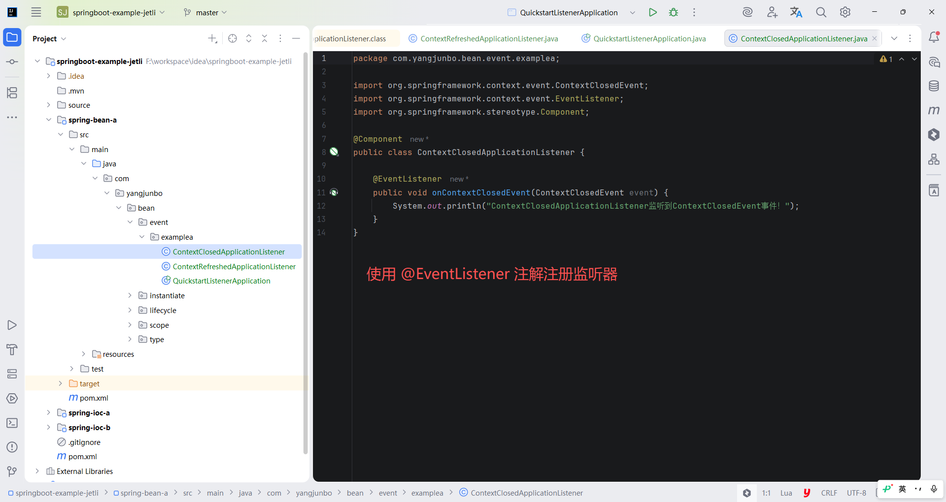Open the Structure tool window
The image size is (946, 502).
12,93
